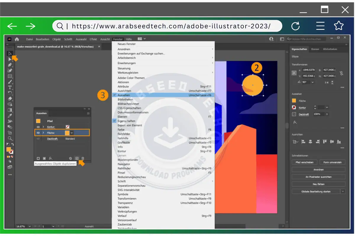
Task: Select the make-mezzotint-grain document tab
Action: click(56, 46)
